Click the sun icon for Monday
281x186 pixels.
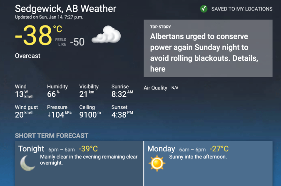(x=157, y=162)
